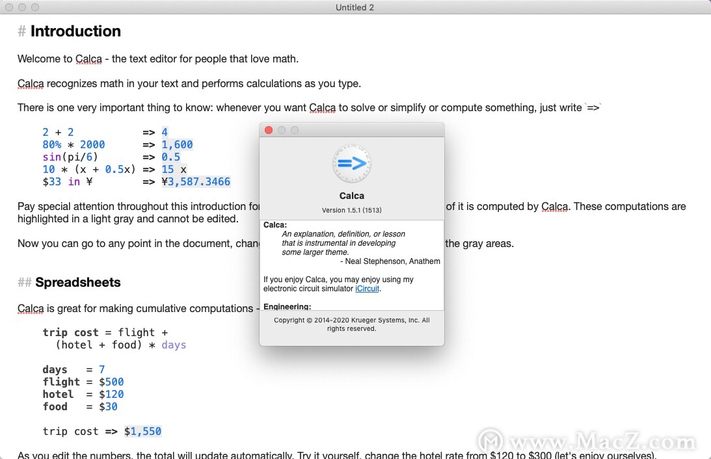Click the line "trip cost = flight +"

tap(105, 333)
